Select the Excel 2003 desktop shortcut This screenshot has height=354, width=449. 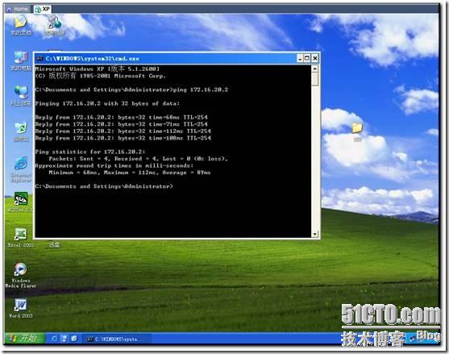21,238
